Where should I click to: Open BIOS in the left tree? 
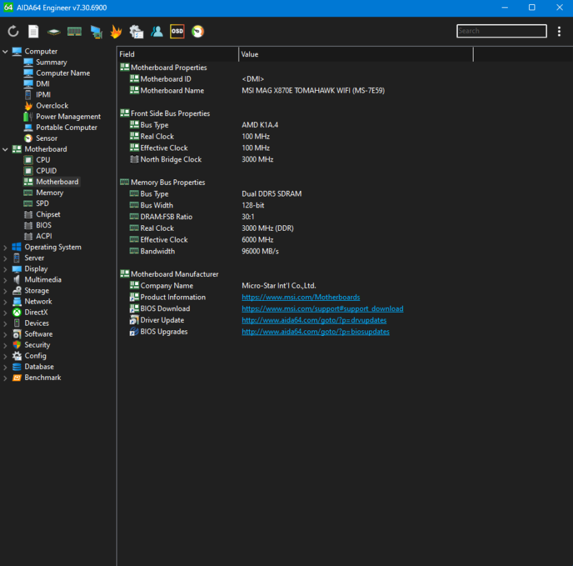tap(43, 225)
